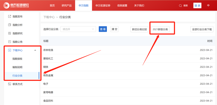Click the 指数公告 sidebar icon
Viewport: 217px width, 105px height.
pos(9,42)
